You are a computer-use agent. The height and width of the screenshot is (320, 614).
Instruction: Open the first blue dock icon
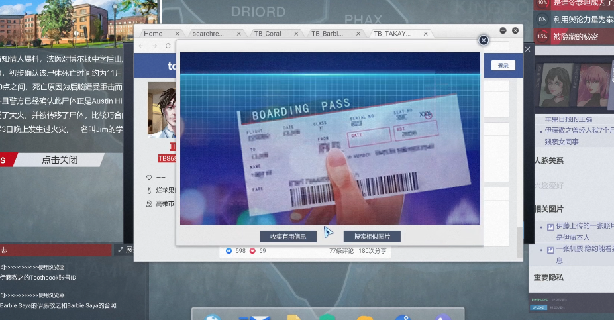click(x=213, y=317)
